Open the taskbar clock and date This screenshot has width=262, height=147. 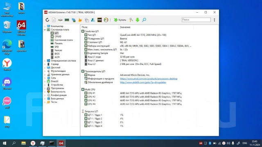(x=255, y=143)
